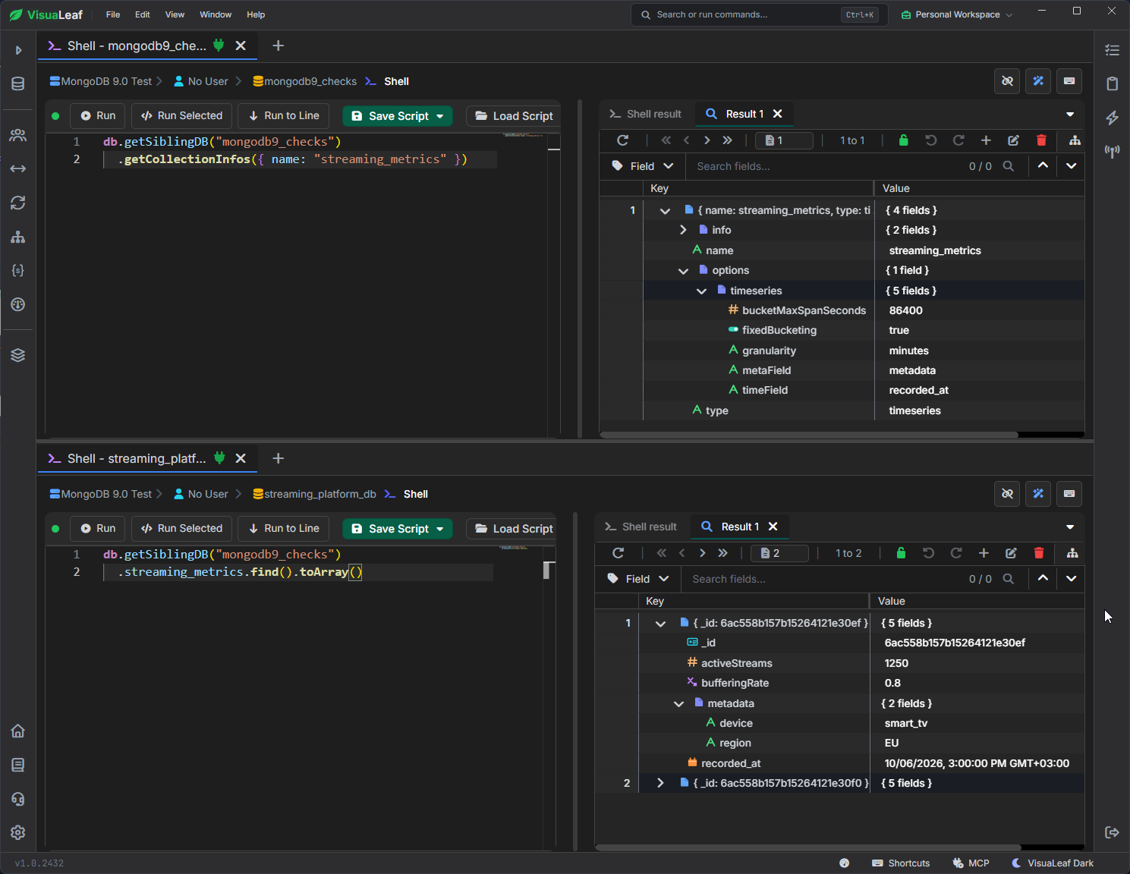Go to next page in lower result toolbar

[x=702, y=553]
